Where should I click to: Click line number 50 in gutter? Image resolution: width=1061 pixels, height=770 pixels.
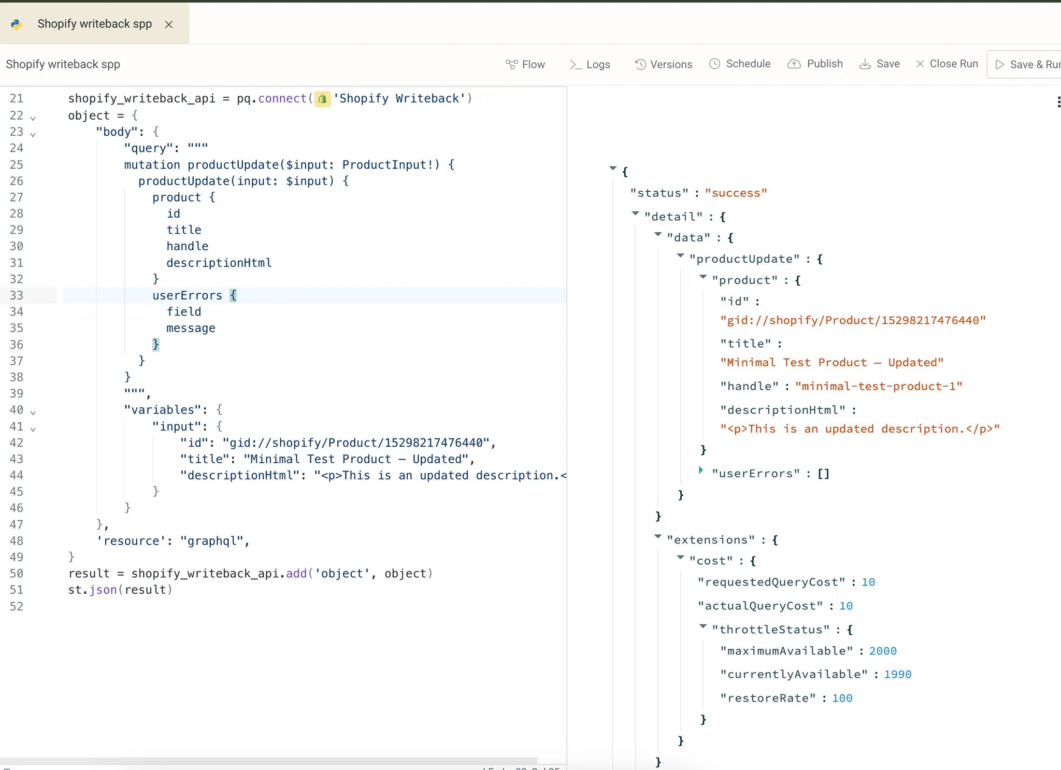17,574
